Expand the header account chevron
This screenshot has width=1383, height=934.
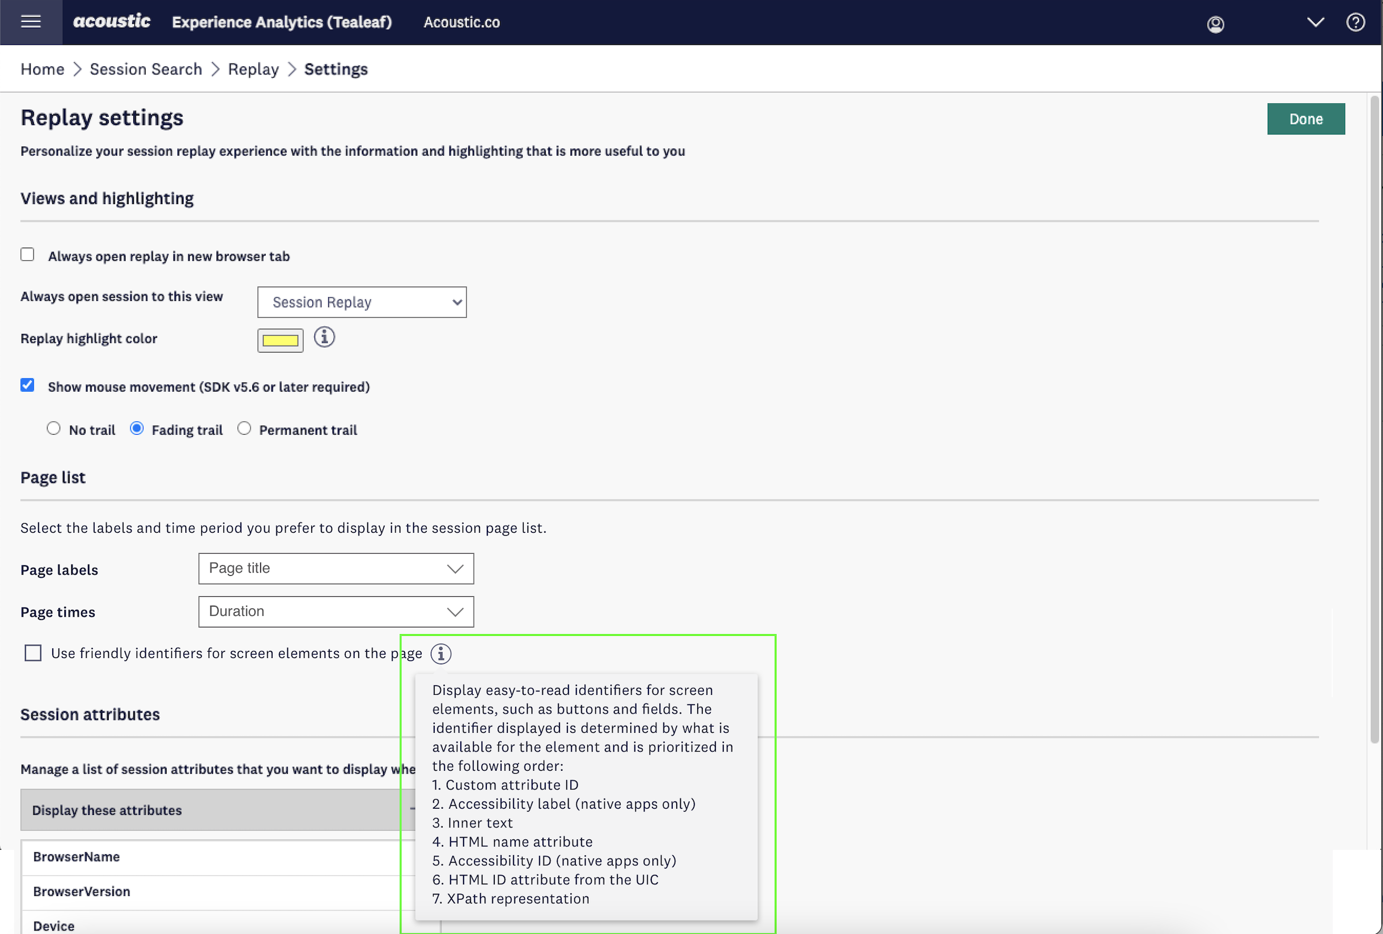(x=1315, y=23)
